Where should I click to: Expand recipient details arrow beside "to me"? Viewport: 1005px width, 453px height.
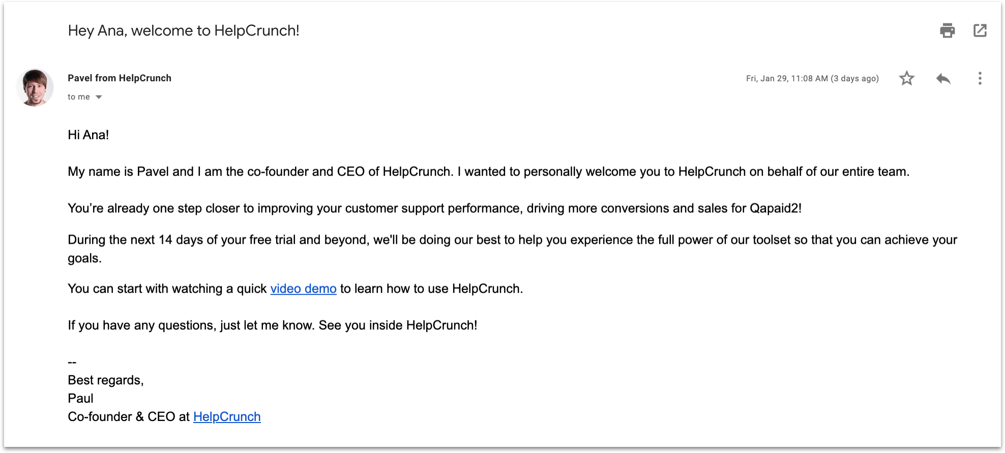(99, 97)
